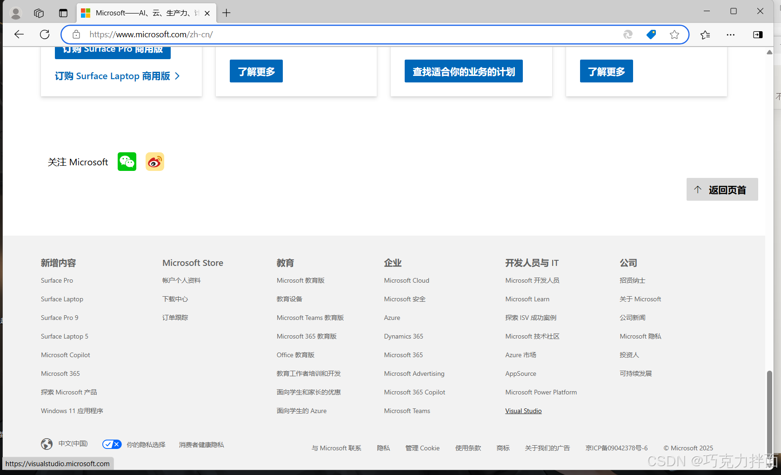Open 帐户个人资料 link

coord(181,280)
